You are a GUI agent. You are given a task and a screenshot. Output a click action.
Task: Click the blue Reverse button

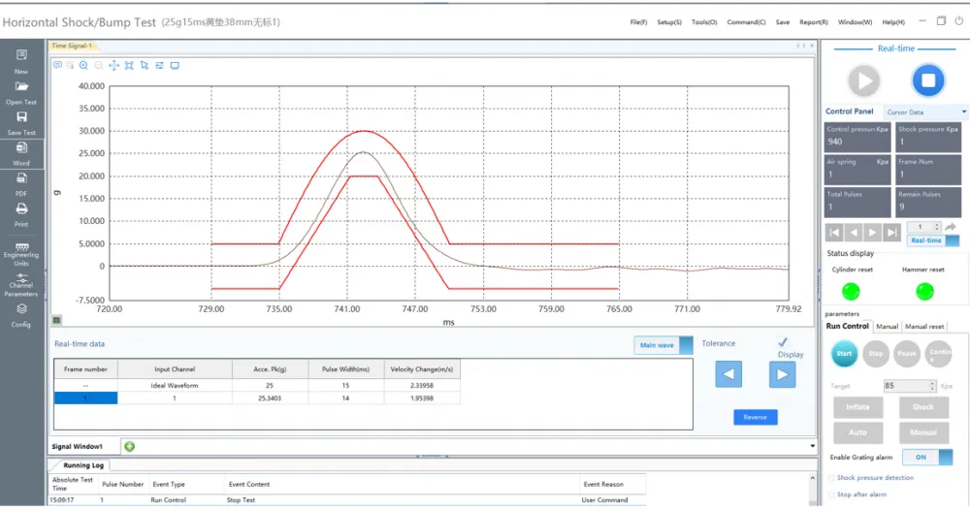756,417
